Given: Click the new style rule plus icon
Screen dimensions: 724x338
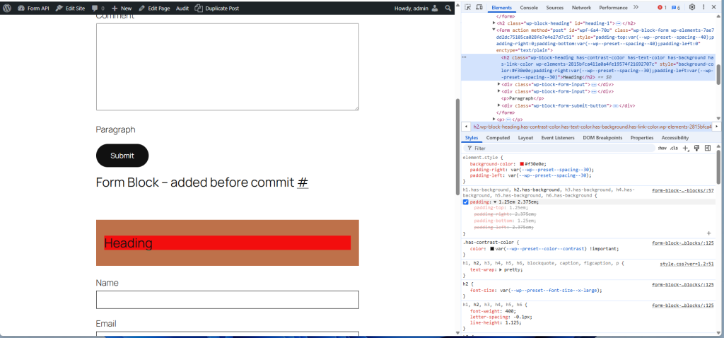Looking at the screenshot, I should tap(685, 148).
